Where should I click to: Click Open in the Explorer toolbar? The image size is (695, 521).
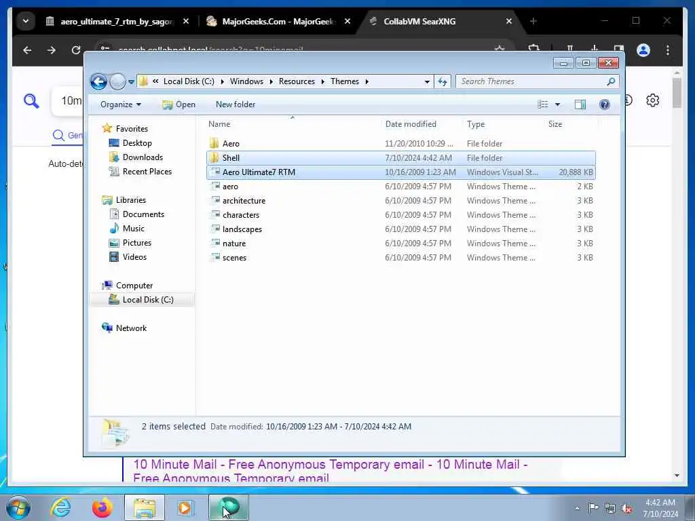point(179,104)
